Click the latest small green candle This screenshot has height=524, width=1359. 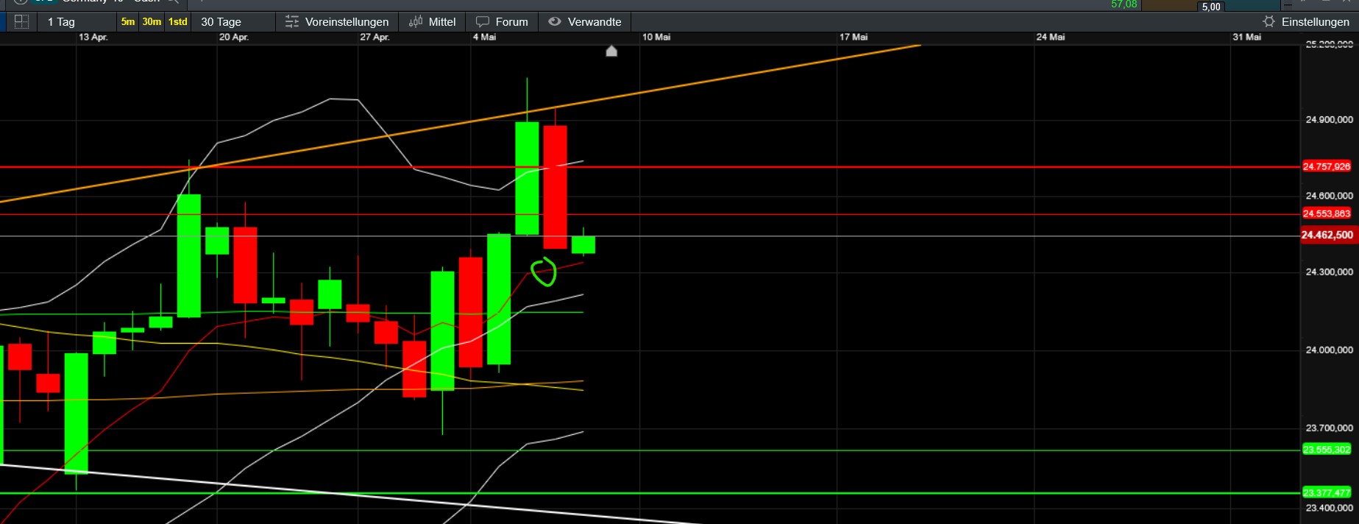[x=583, y=244]
